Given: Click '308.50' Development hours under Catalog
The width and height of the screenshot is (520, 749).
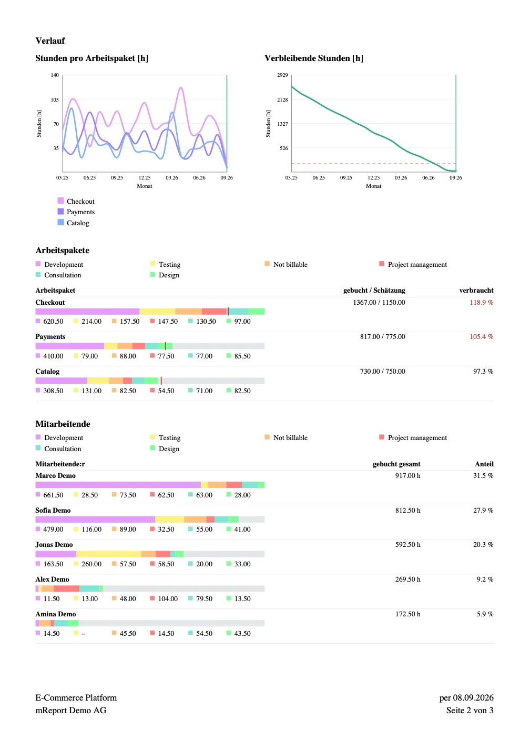Looking at the screenshot, I should (53, 391).
